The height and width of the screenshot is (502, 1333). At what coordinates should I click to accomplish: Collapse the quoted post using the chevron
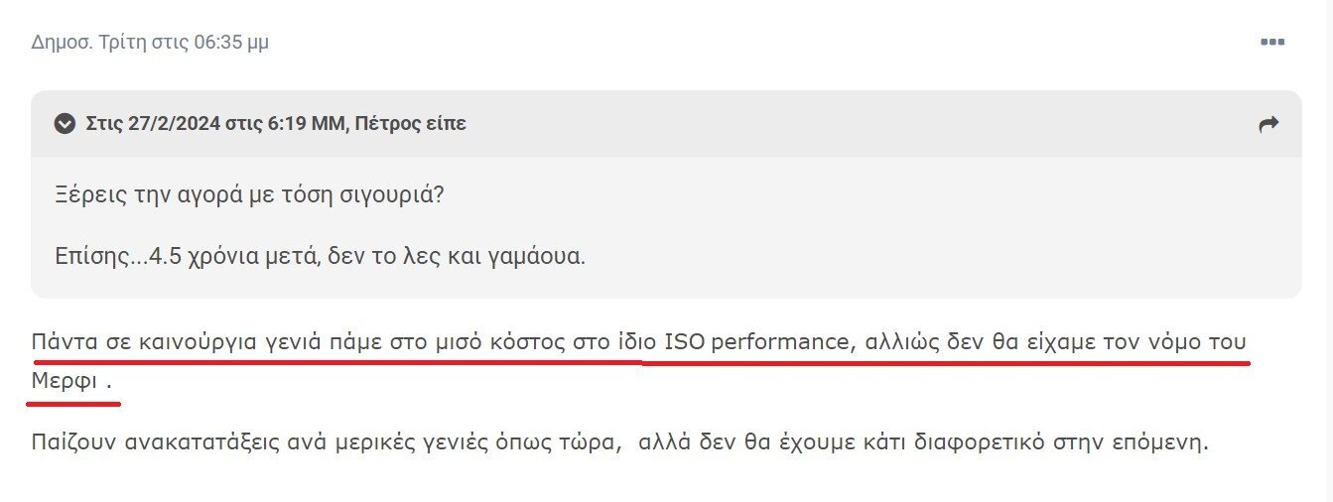tap(65, 124)
